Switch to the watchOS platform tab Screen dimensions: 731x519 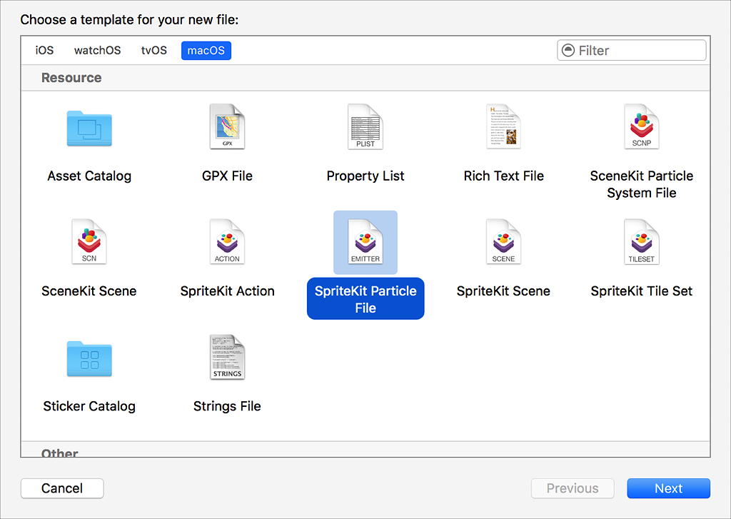97,51
